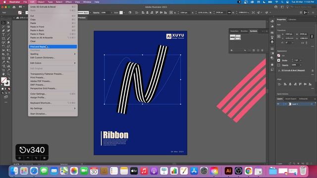Viewport: 317px width, 178px height.
Task: Toggle visibility of Layer 1
Action: (x=278, y=104)
